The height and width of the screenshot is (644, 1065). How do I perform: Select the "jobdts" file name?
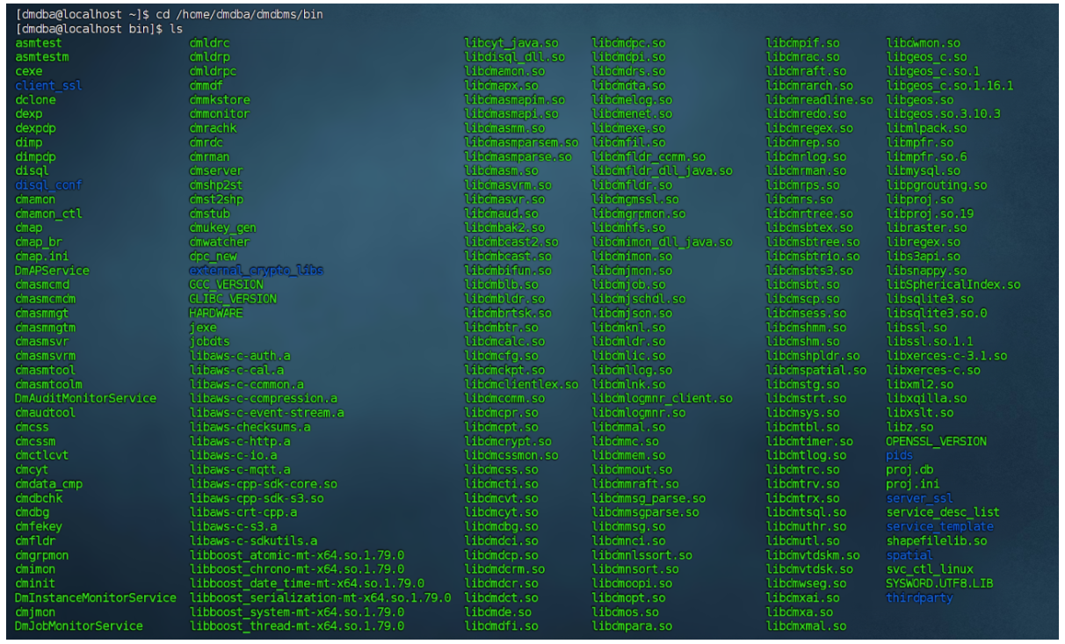[x=209, y=342]
